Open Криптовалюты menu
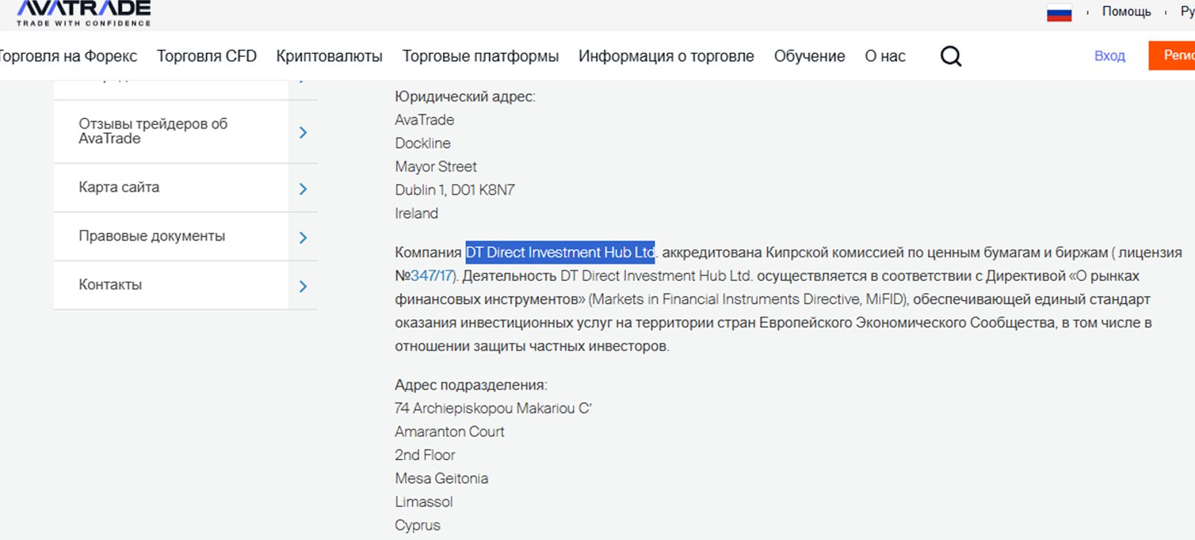Screen dimensions: 1195x540 [329, 56]
